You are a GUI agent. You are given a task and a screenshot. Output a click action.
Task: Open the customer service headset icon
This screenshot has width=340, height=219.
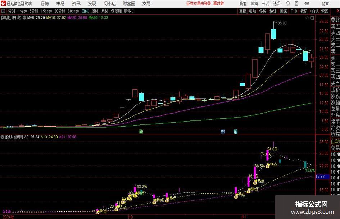[288, 4]
